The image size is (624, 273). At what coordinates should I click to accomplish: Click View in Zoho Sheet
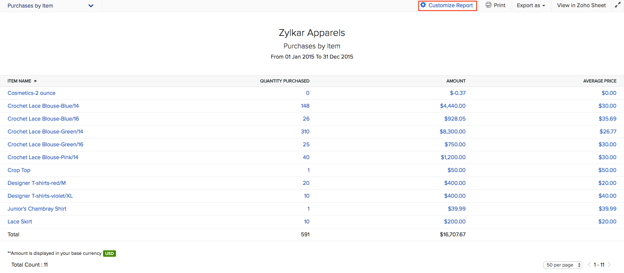click(x=581, y=5)
